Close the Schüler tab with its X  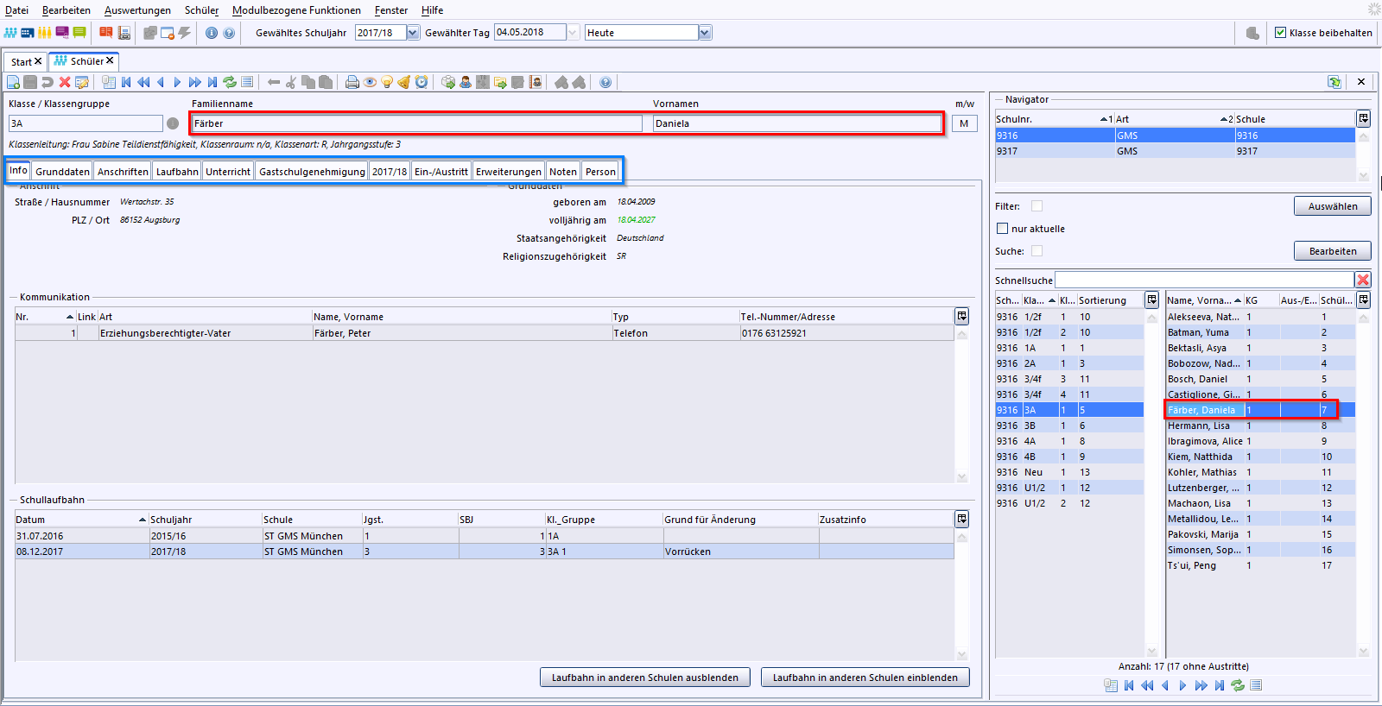tap(110, 61)
